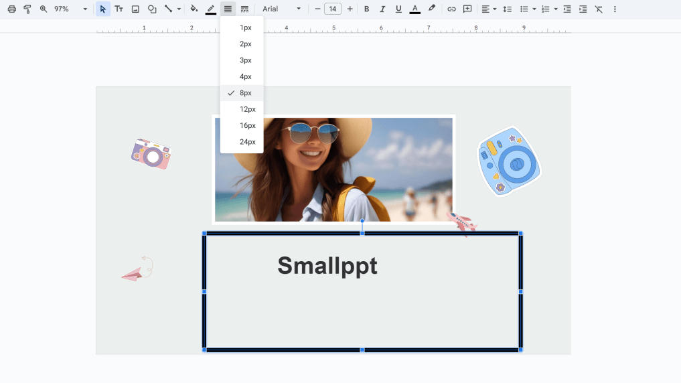Click the Increase indent icon
The image size is (681, 383).
click(583, 9)
